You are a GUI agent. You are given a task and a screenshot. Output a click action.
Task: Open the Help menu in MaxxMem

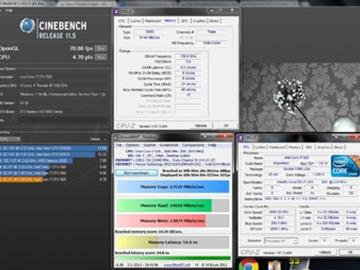[x=212, y=145]
